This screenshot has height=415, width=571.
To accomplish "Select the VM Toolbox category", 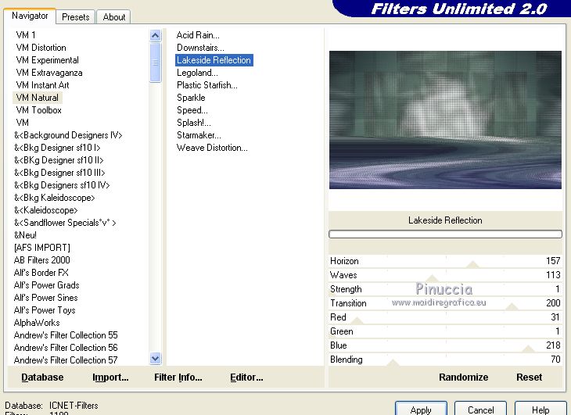I will point(38,110).
